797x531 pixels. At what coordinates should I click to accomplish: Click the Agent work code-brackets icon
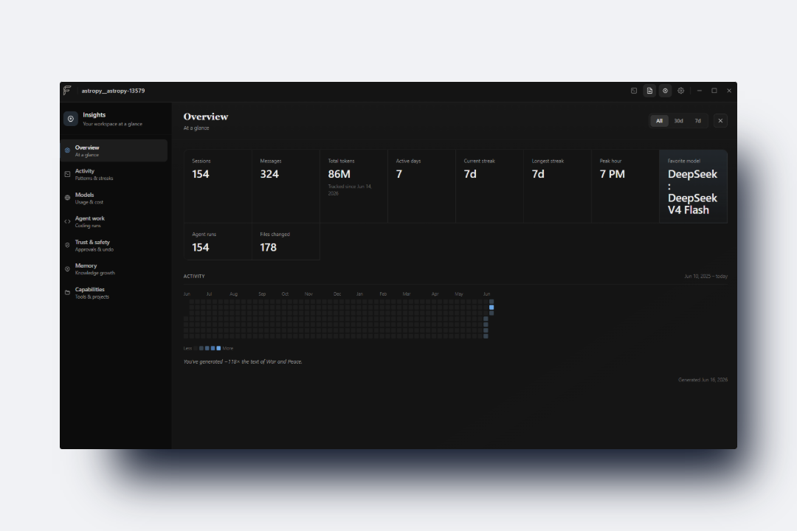pos(67,221)
